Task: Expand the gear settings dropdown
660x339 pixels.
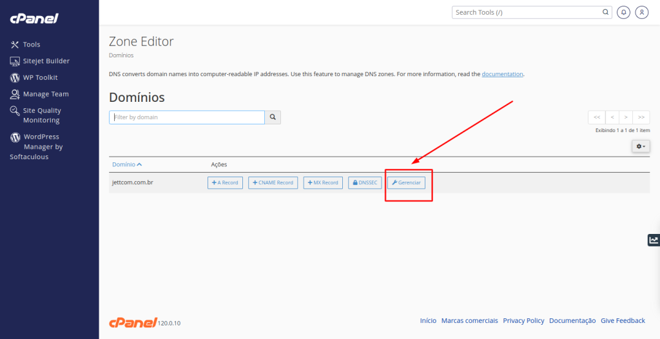Action: [x=641, y=146]
